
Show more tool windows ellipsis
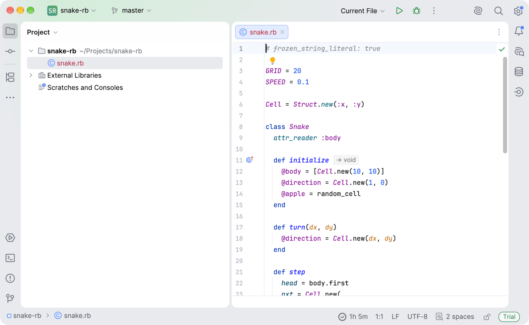point(10,98)
